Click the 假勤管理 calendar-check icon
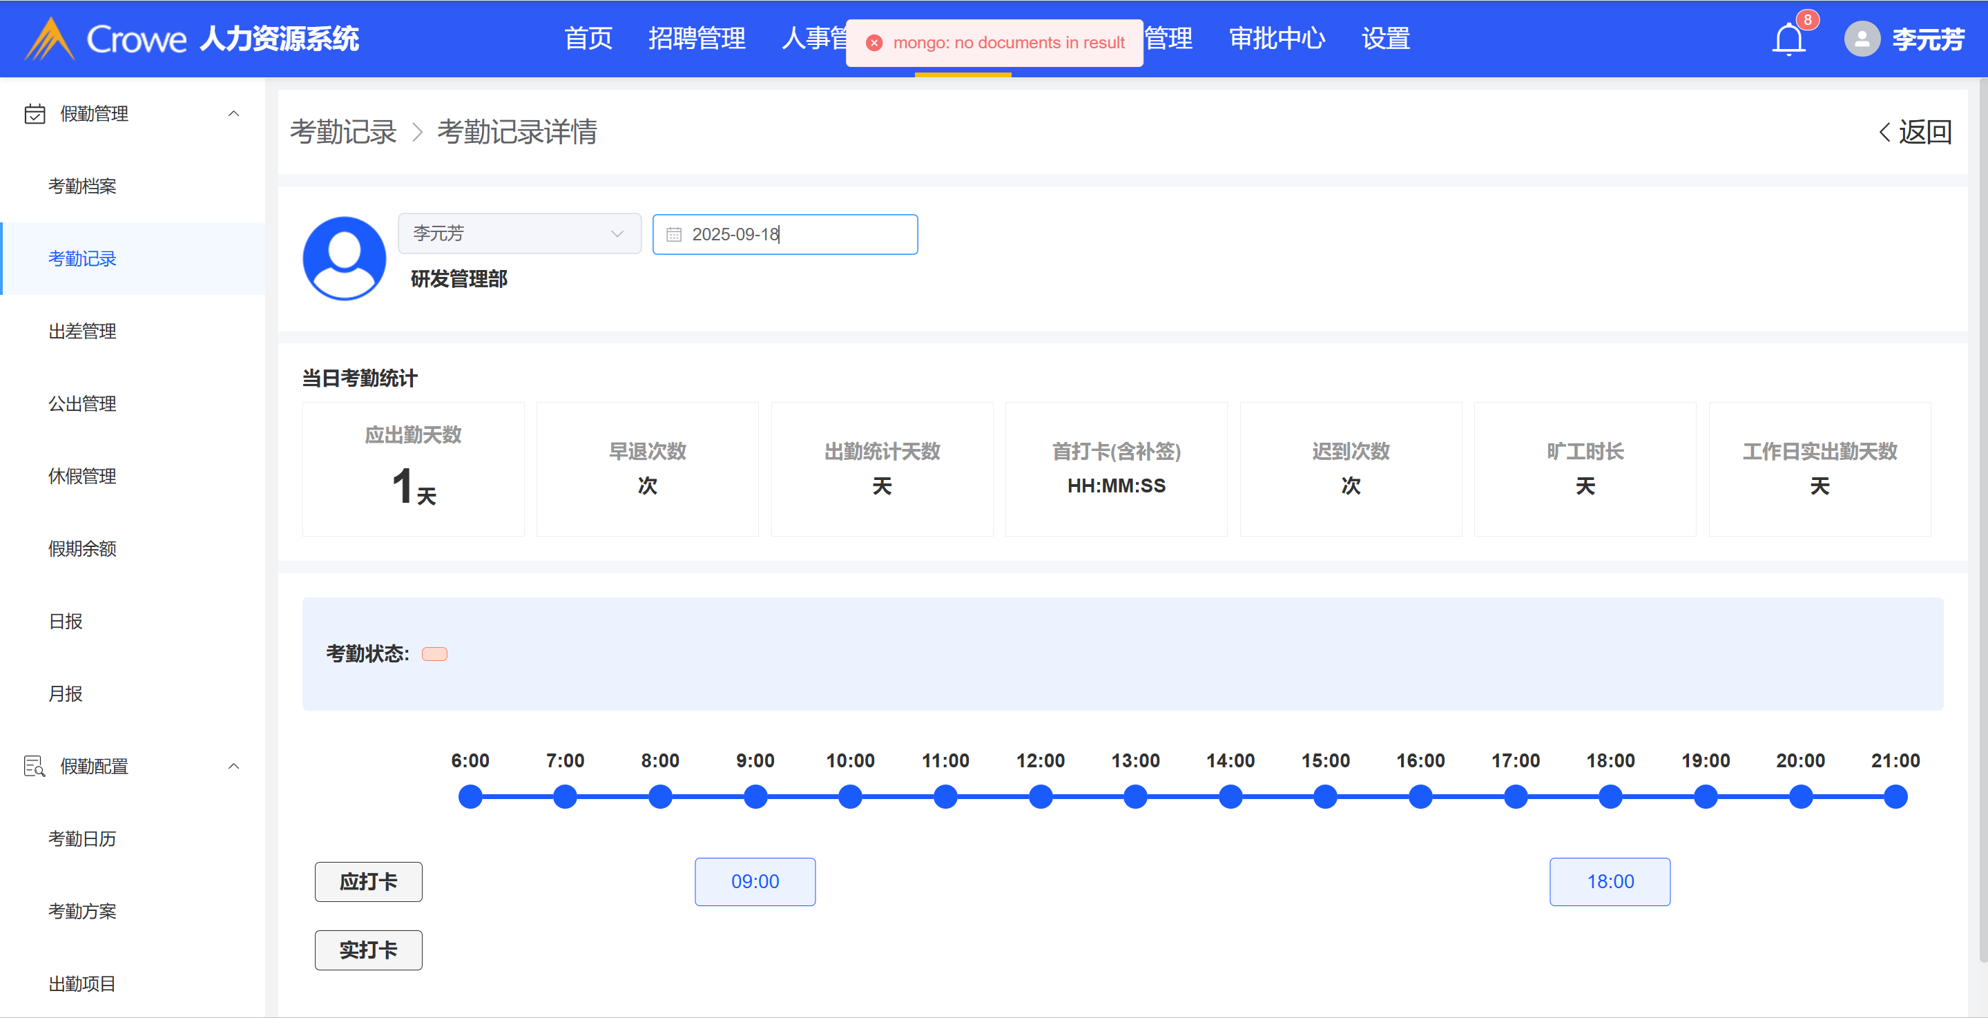1988x1018 pixels. (x=35, y=114)
